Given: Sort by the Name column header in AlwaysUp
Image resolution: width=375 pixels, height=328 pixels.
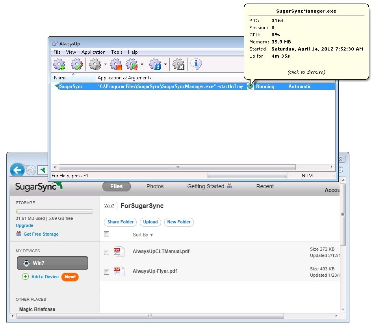Looking at the screenshot, I should pos(73,78).
